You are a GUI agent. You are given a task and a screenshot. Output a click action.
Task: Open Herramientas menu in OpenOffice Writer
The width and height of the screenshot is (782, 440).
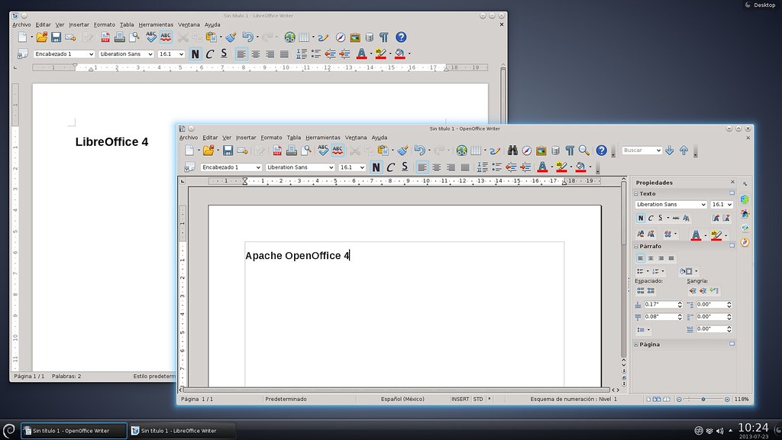pyautogui.click(x=323, y=137)
